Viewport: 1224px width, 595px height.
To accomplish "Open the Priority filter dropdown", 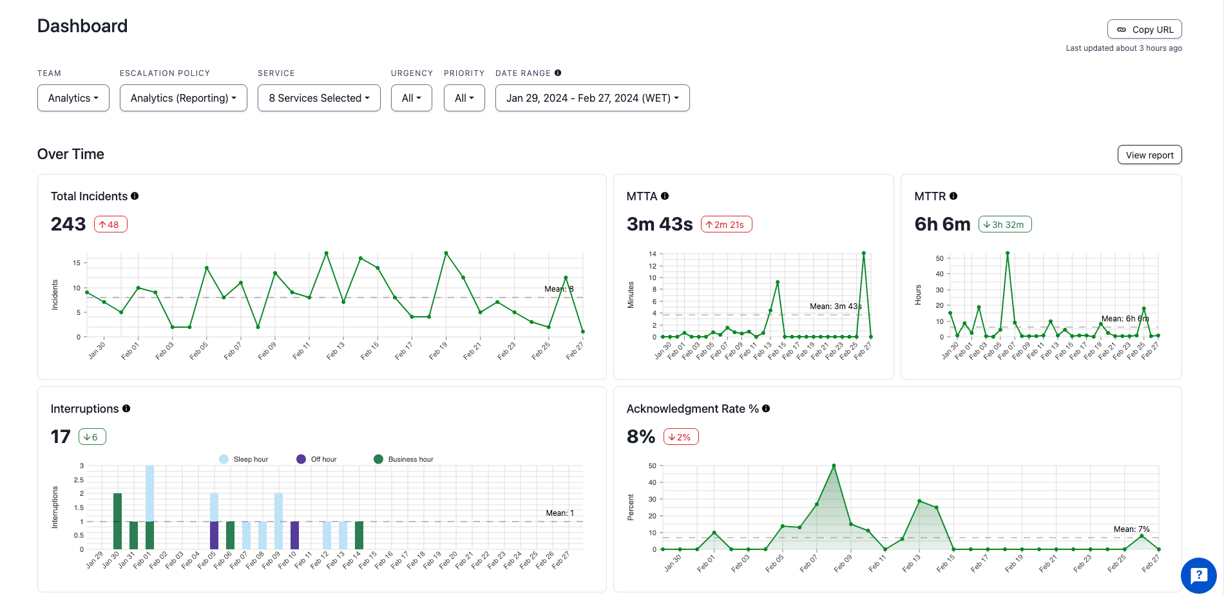I will tap(464, 98).
